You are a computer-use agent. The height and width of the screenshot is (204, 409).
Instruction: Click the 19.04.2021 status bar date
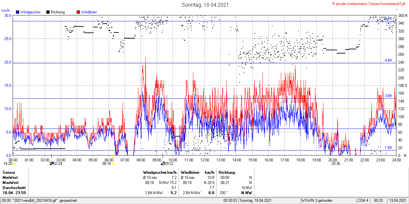[x=398, y=200]
